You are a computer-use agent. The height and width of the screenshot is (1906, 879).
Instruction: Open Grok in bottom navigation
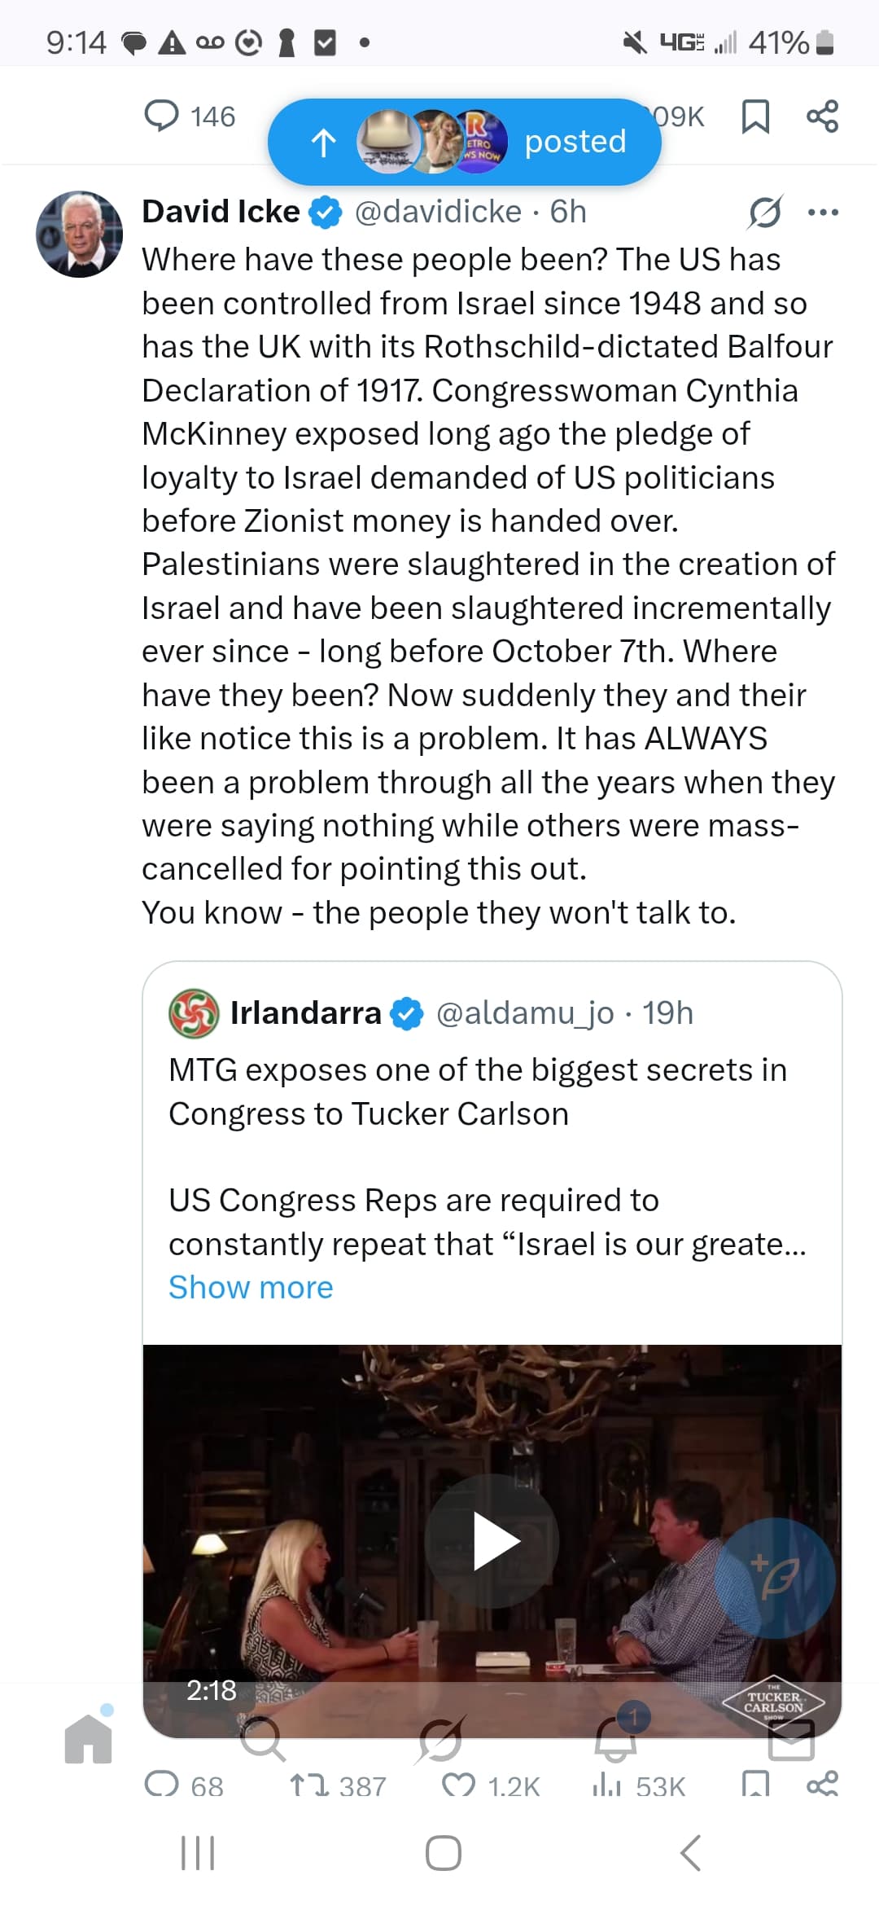coord(439,1739)
